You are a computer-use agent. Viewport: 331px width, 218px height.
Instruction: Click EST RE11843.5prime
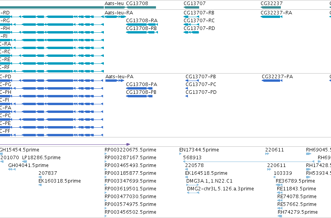[x=280, y=193]
